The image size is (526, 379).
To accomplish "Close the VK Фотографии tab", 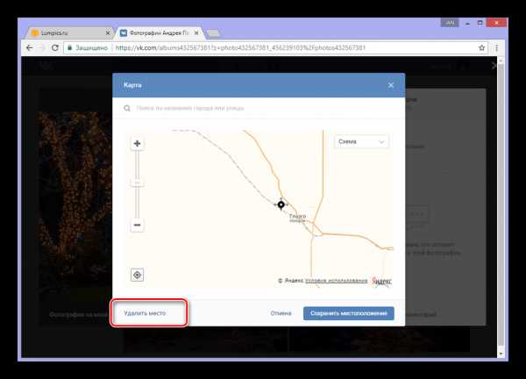I will pos(196,32).
